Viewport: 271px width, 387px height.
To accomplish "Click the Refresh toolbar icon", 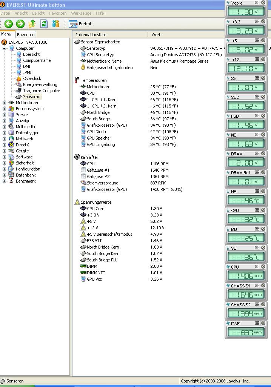I will 44,24.
